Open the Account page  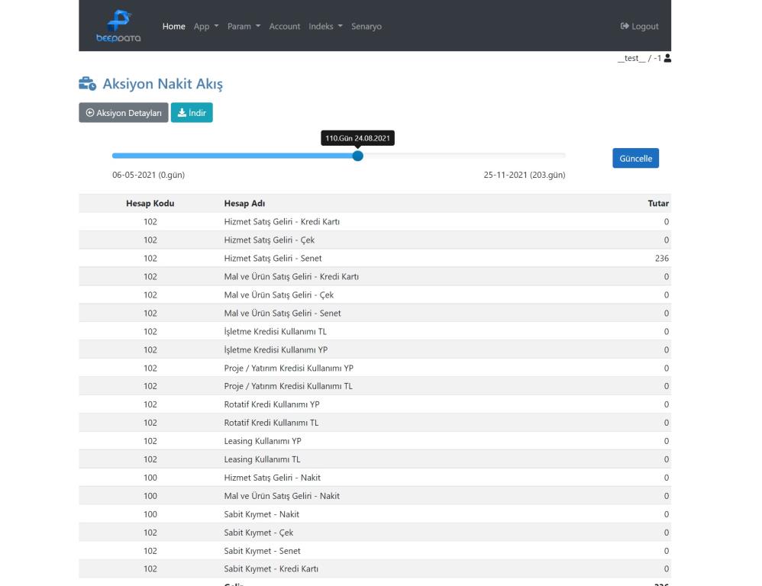284,26
